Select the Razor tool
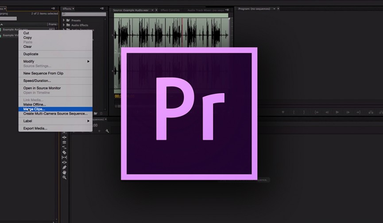Image resolution: width=383 pixels, height=223 pixels. point(64,152)
